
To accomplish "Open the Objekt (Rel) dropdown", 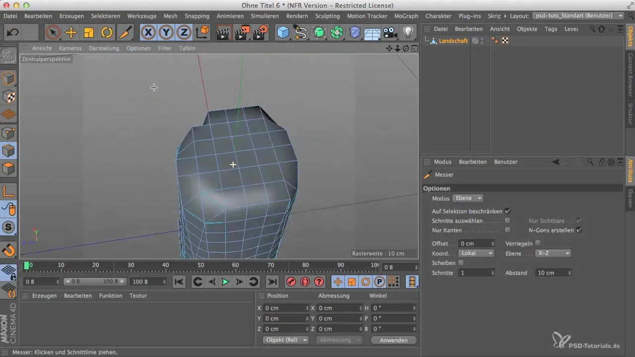I will tap(285, 340).
